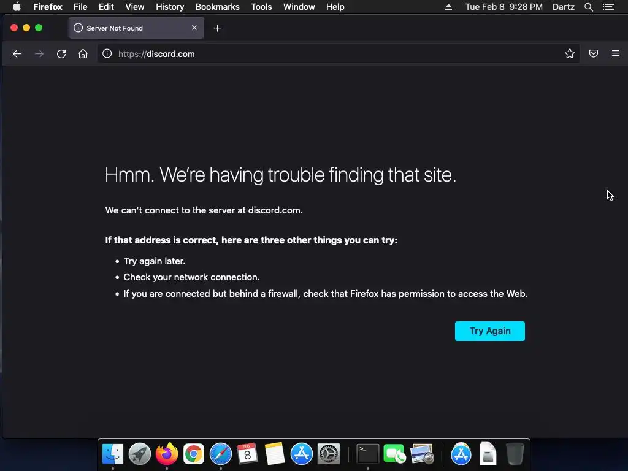Open the Apple menu
This screenshot has height=471, width=628.
point(17,6)
